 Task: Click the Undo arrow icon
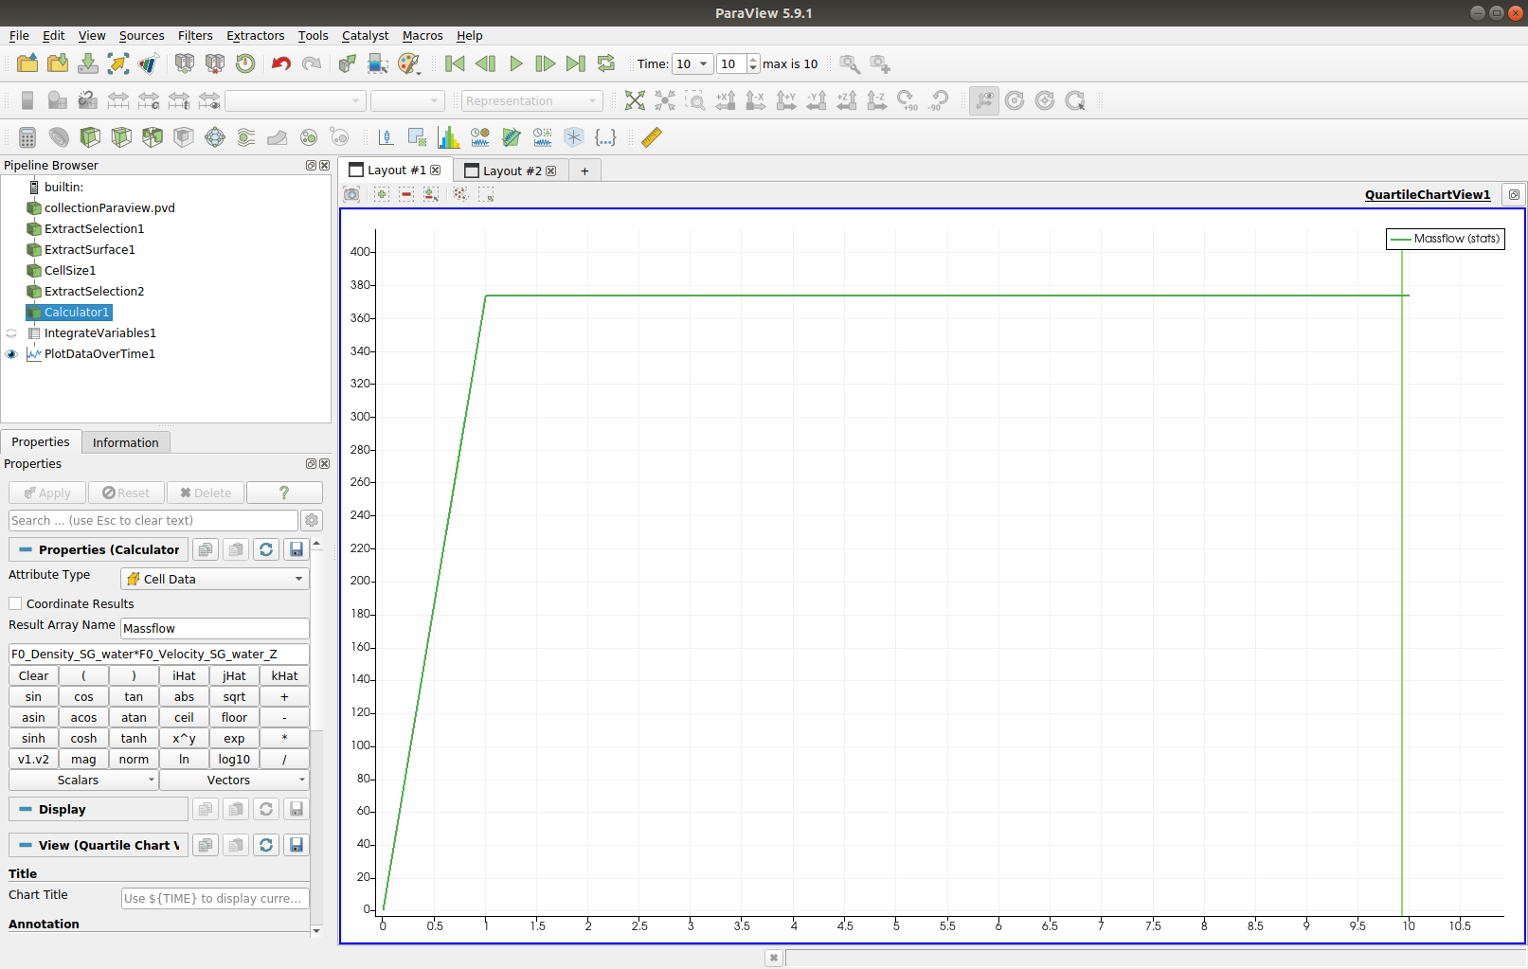281,63
